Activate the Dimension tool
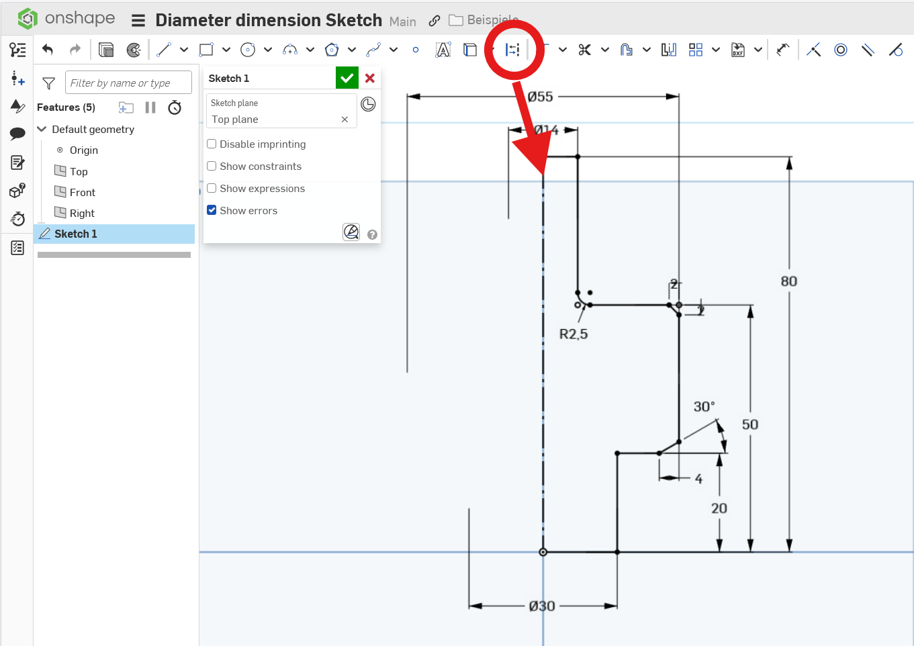 (513, 50)
